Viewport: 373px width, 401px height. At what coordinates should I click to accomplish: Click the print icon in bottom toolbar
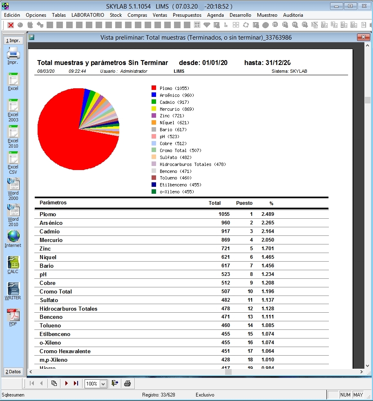[x=127, y=383]
